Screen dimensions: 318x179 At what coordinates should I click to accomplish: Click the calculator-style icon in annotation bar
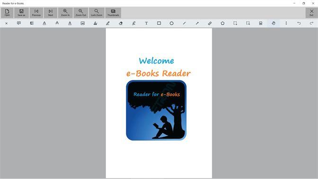(x=261, y=23)
